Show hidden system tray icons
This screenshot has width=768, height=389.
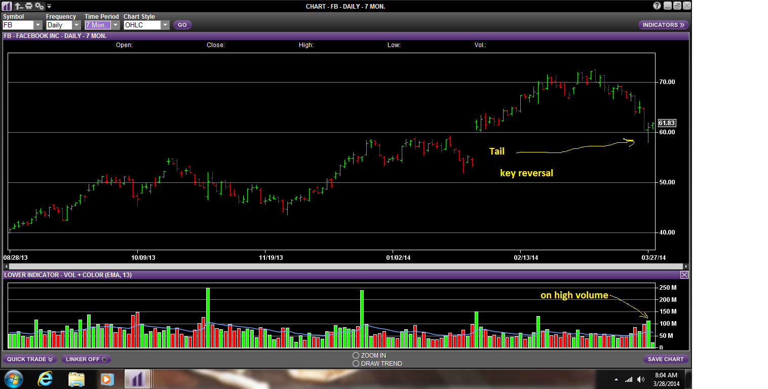click(x=616, y=379)
